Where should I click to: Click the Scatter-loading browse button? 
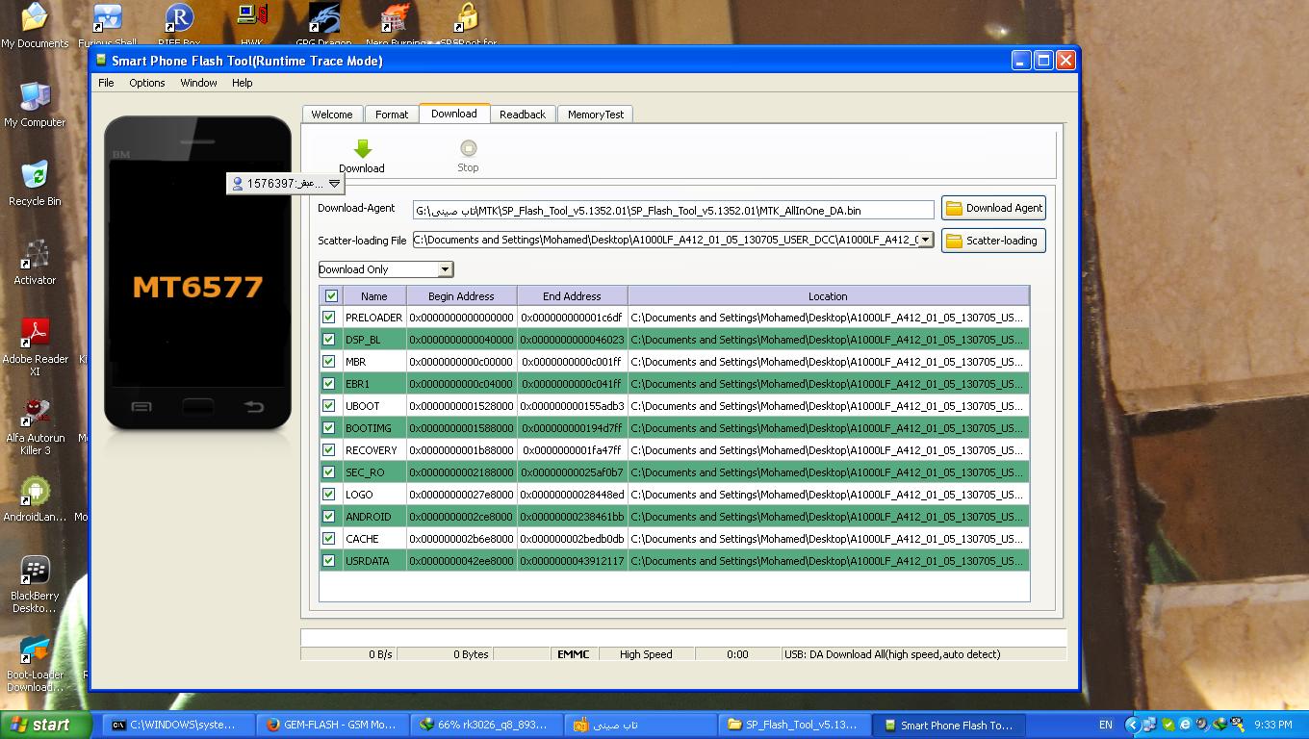coord(993,241)
